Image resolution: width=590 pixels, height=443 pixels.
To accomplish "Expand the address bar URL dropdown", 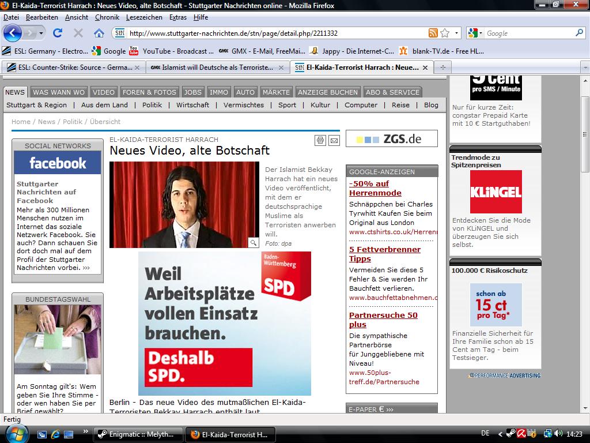I will [x=456, y=33].
